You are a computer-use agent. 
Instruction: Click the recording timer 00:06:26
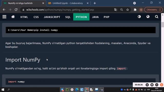pos(139,85)
